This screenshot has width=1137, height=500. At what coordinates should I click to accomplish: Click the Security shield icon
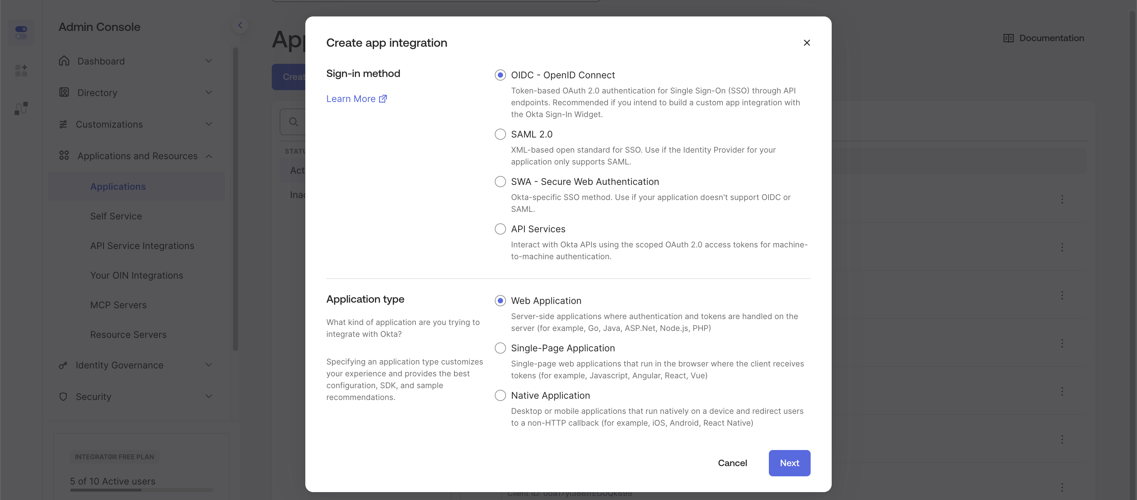[x=63, y=396]
